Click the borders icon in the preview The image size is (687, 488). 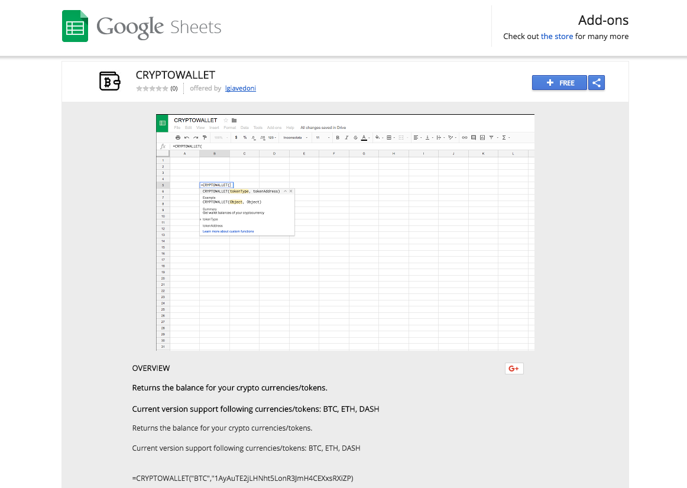click(x=388, y=138)
